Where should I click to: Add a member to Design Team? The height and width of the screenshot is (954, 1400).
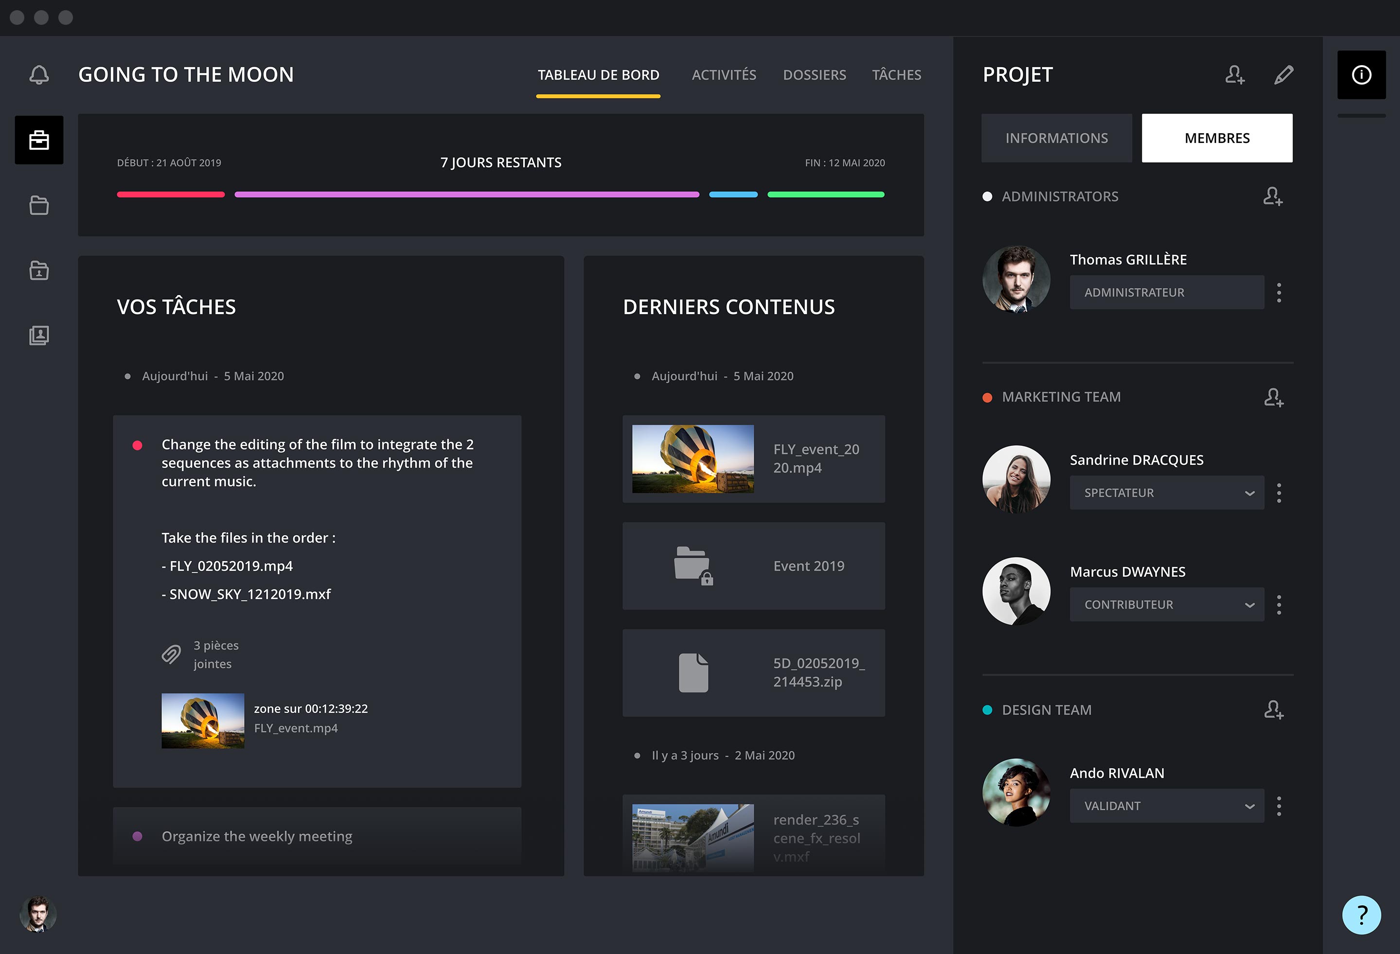(x=1274, y=709)
